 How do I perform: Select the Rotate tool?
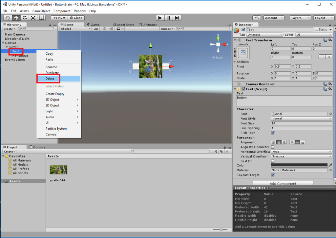click(x=25, y=18)
